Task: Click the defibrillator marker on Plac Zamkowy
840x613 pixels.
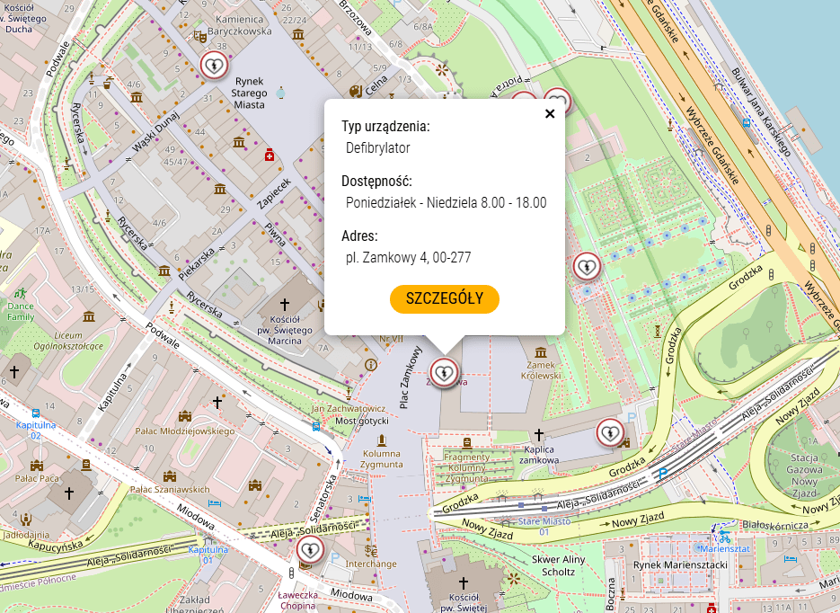Action: pos(443,371)
